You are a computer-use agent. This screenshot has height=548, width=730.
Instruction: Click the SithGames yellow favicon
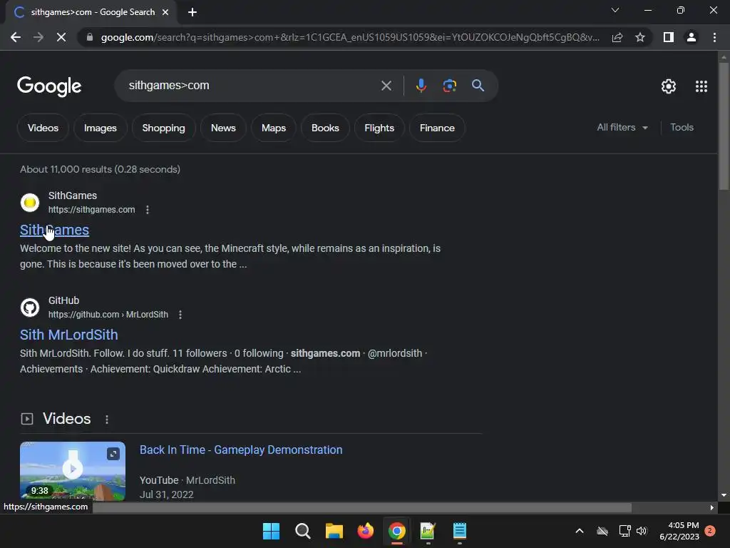pyautogui.click(x=30, y=202)
